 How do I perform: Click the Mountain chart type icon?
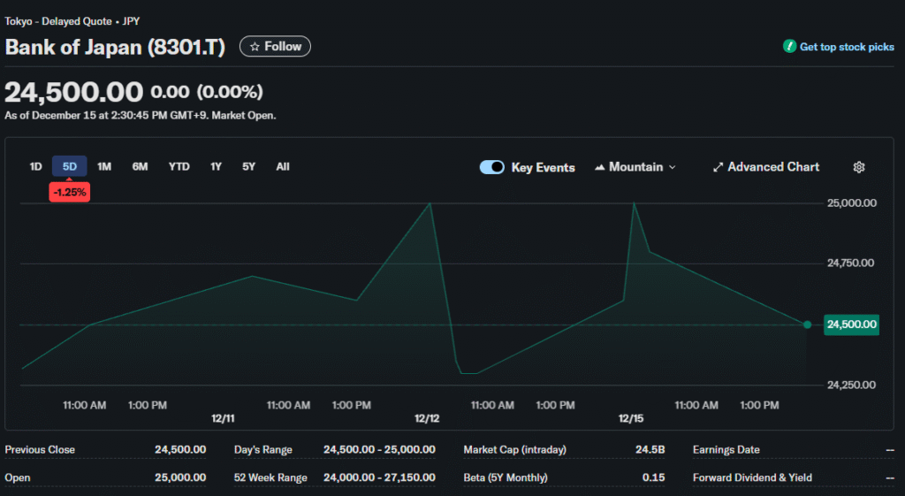pos(600,167)
